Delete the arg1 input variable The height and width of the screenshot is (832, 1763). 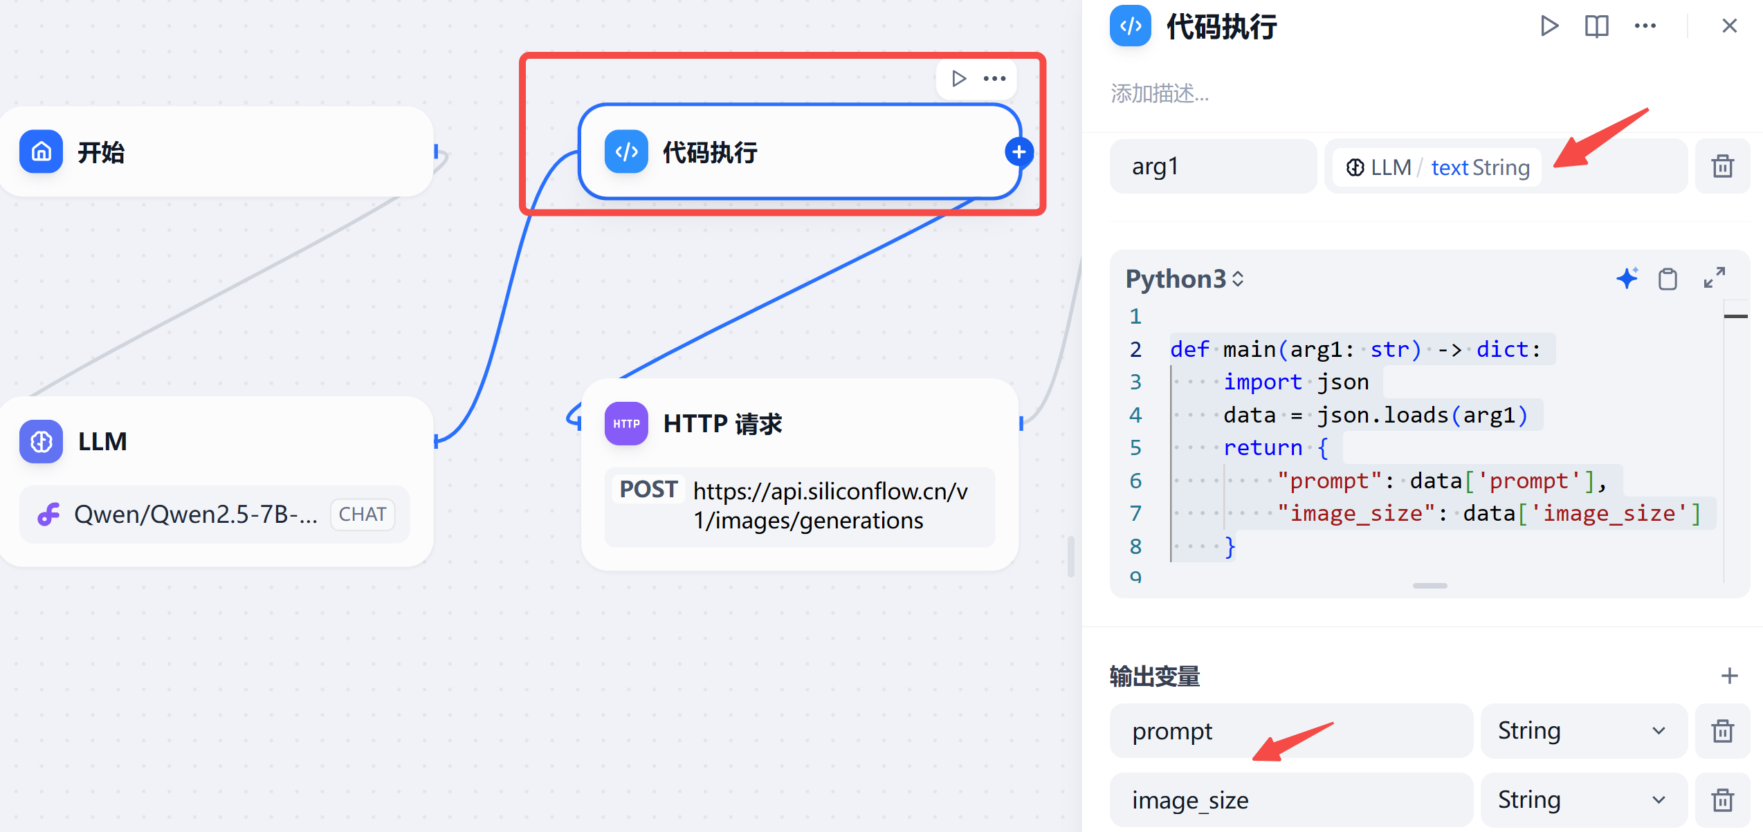[x=1722, y=167]
